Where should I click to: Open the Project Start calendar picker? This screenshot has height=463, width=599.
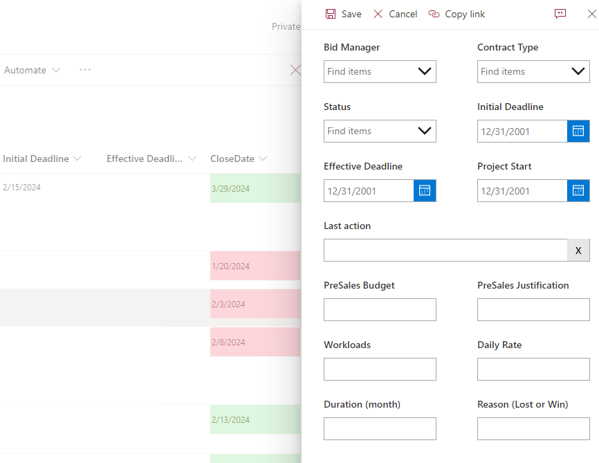(578, 190)
